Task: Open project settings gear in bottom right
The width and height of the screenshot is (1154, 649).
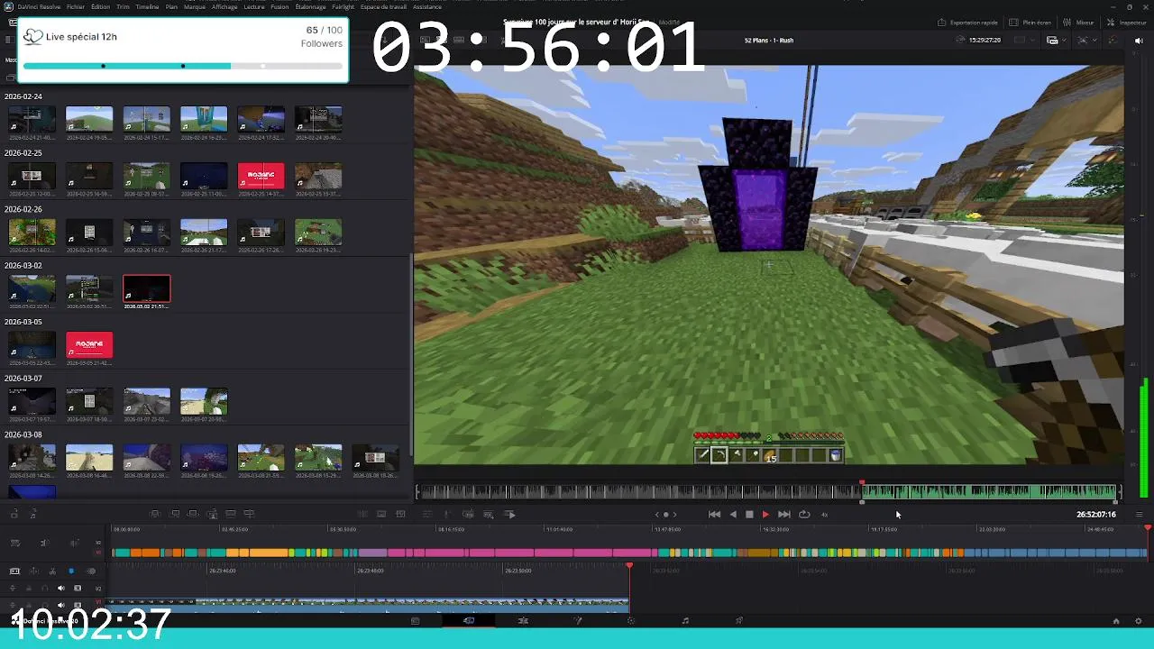Action: (x=1138, y=621)
